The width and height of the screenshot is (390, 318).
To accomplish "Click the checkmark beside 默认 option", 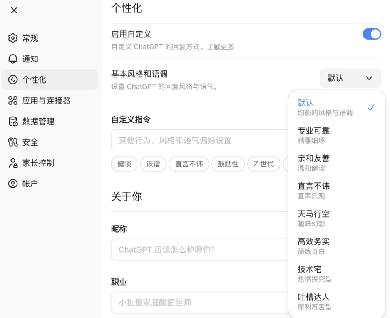I will 371,107.
